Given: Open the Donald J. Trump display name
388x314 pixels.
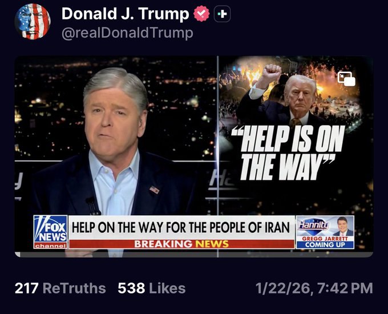Looking at the screenshot, I should 125,14.
